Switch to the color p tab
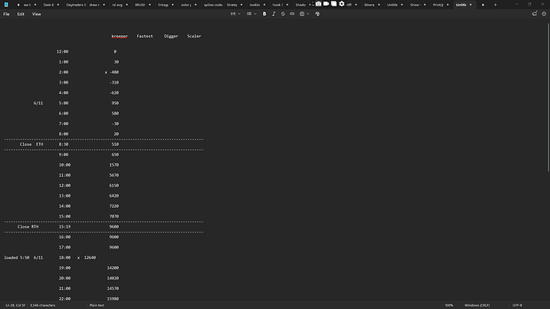 click(186, 5)
